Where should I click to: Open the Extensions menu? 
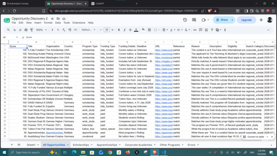pyautogui.click(x=79, y=23)
